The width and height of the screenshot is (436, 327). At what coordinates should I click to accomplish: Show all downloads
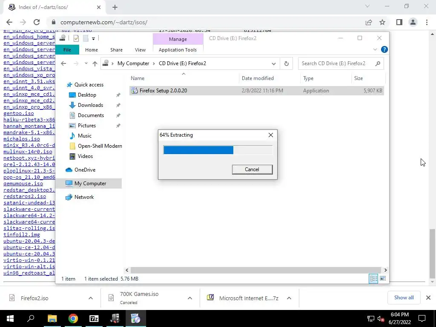tap(404, 298)
